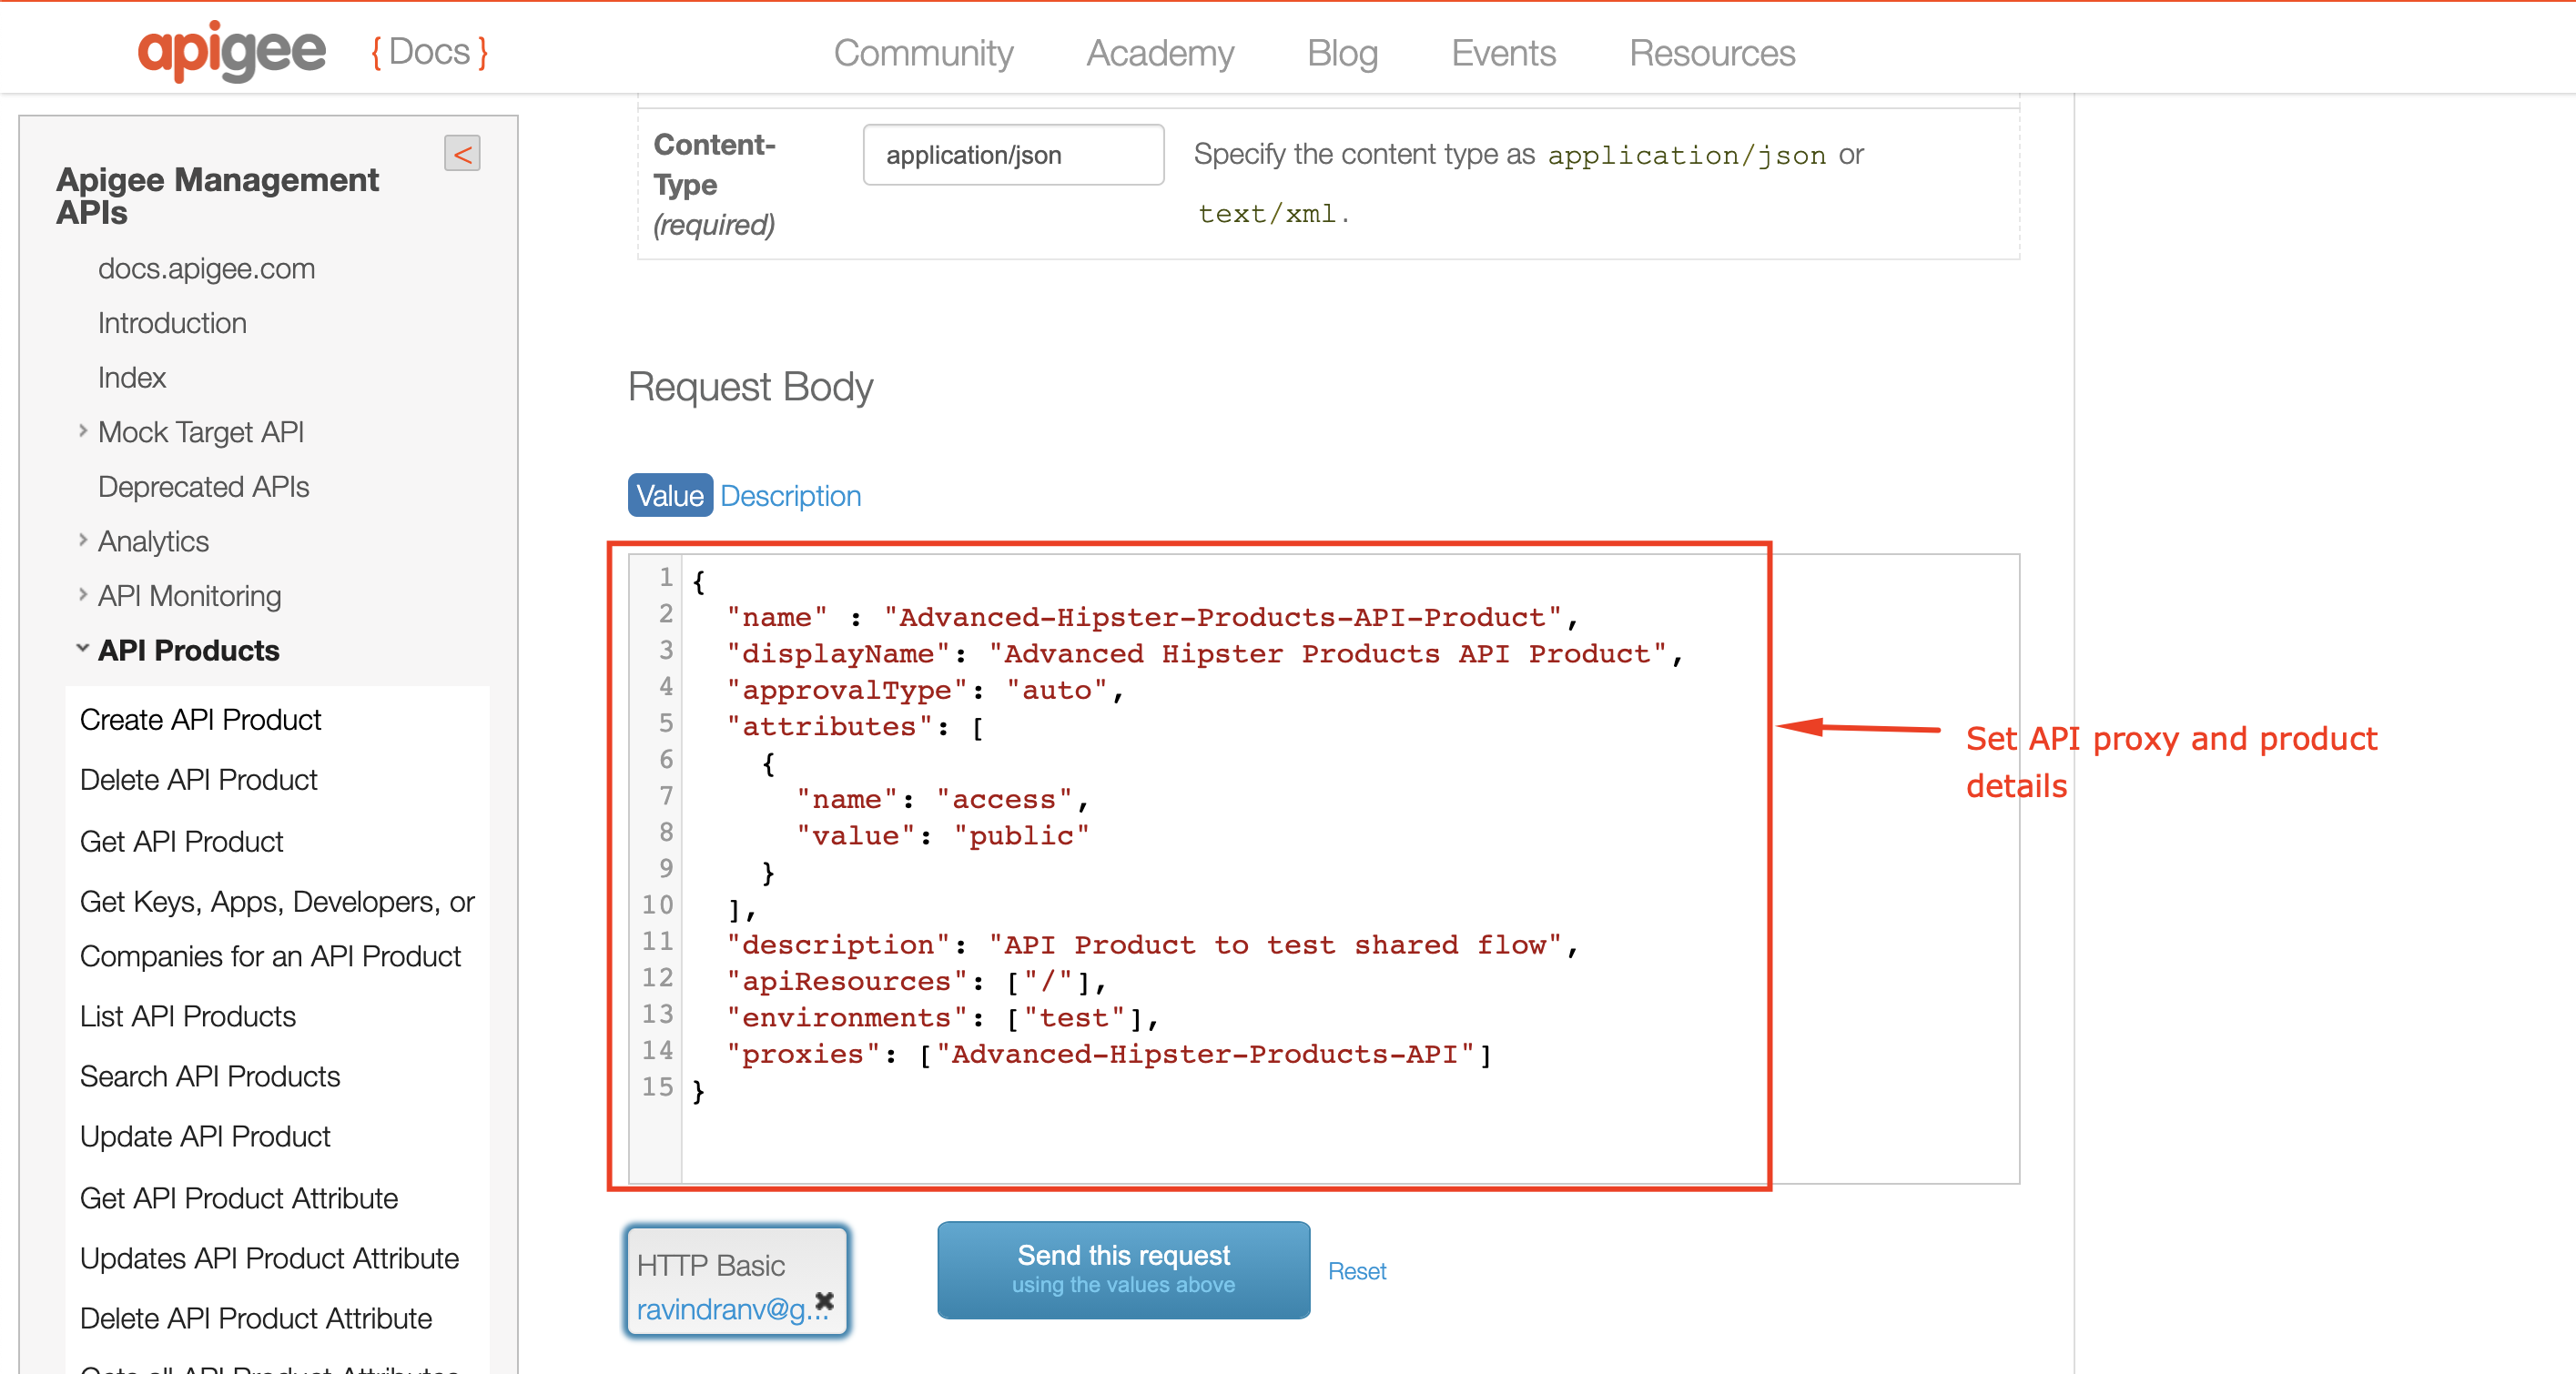Switch to the Description tab
This screenshot has height=1374, width=2576.
790,496
